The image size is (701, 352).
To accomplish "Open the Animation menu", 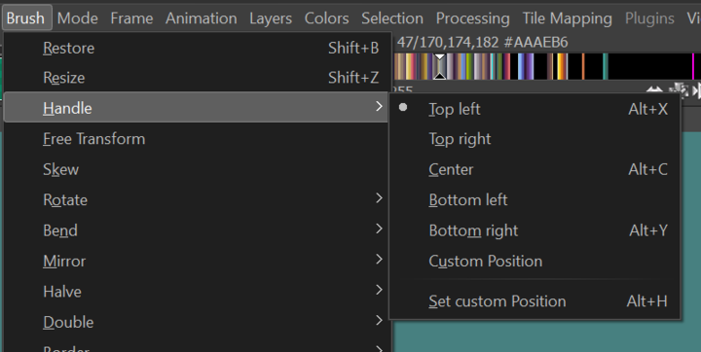I will pyautogui.click(x=202, y=18).
